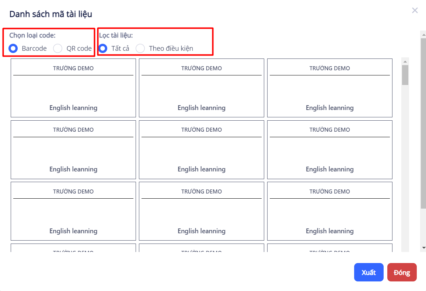Select second-row middle English leanning label card
426x291 pixels.
(x=202, y=150)
